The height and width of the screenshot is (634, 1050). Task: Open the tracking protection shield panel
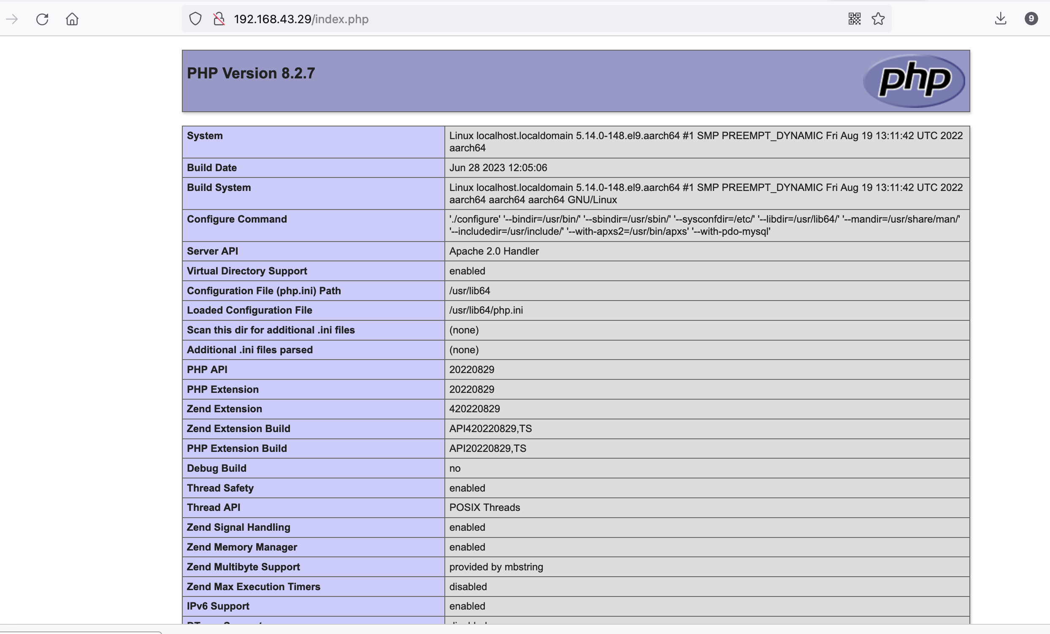click(x=195, y=19)
